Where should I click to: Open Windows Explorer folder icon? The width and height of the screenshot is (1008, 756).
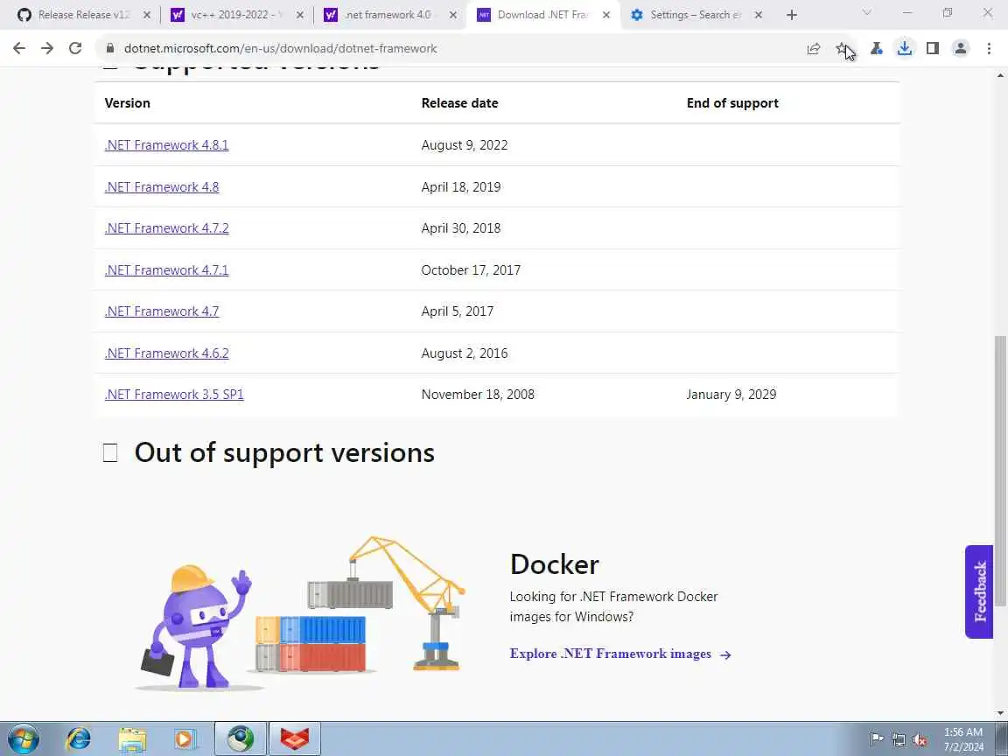[x=132, y=738]
